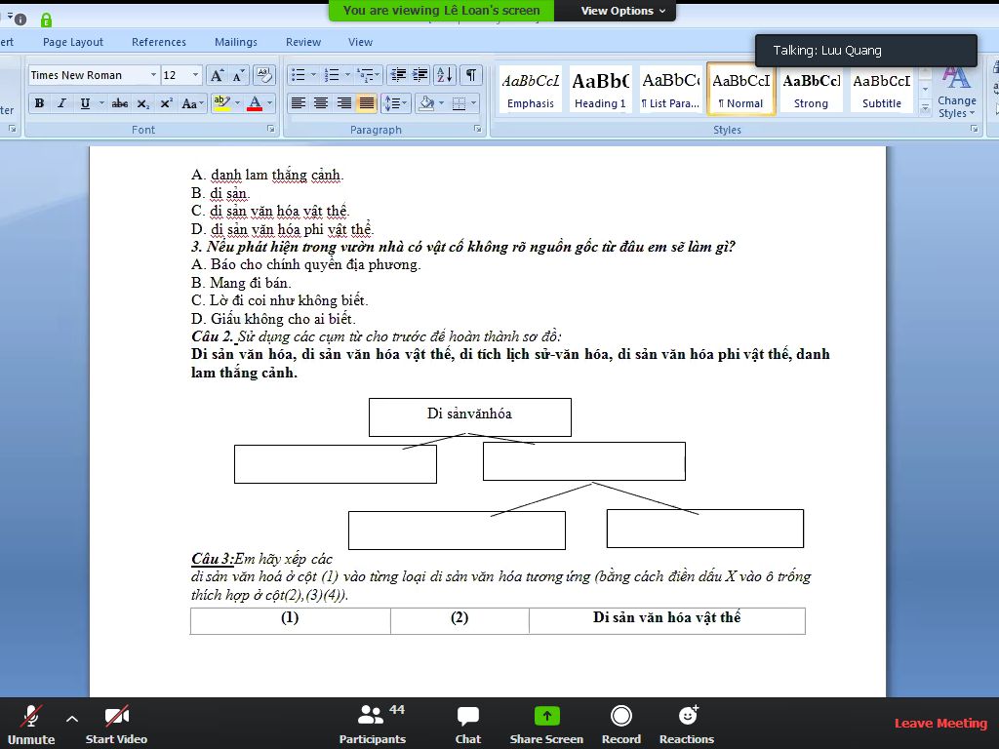
Task: Click Unmute microphone button
Action: click(30, 725)
